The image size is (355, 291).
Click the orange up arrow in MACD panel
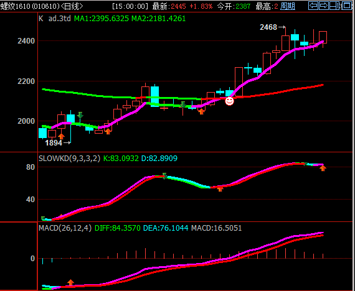(70, 282)
